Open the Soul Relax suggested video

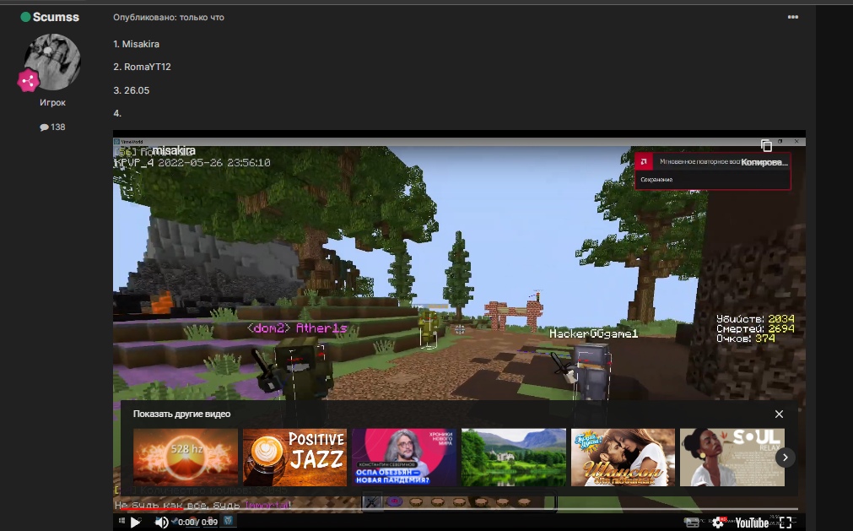[732, 457]
